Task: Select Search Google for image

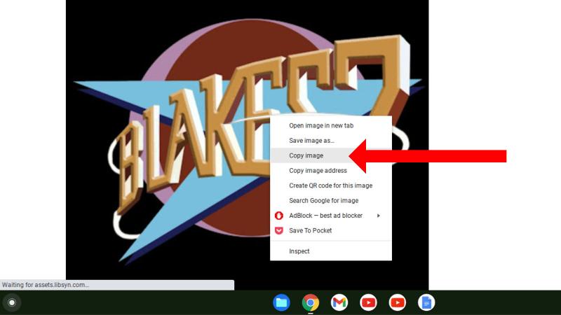Action: (331, 200)
